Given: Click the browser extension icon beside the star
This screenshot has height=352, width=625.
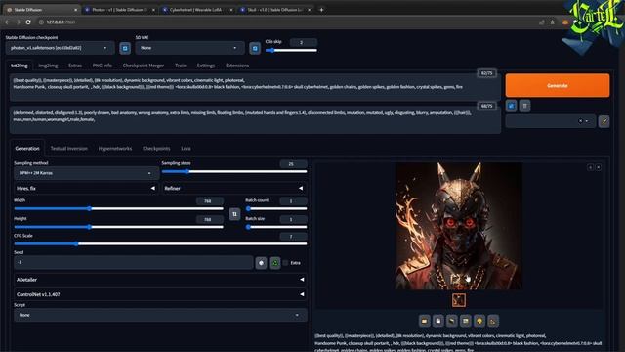Looking at the screenshot, I should (565, 22).
